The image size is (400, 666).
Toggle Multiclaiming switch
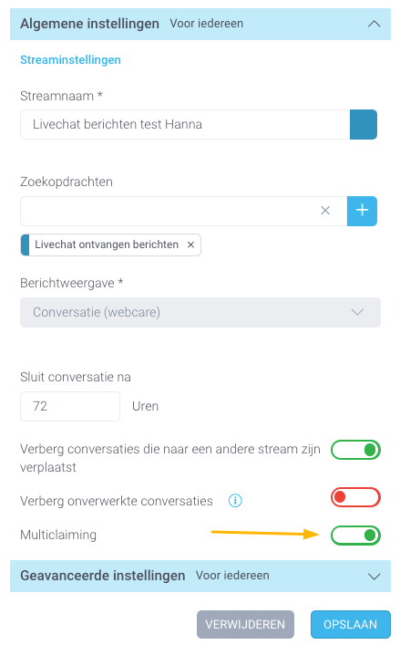click(355, 536)
